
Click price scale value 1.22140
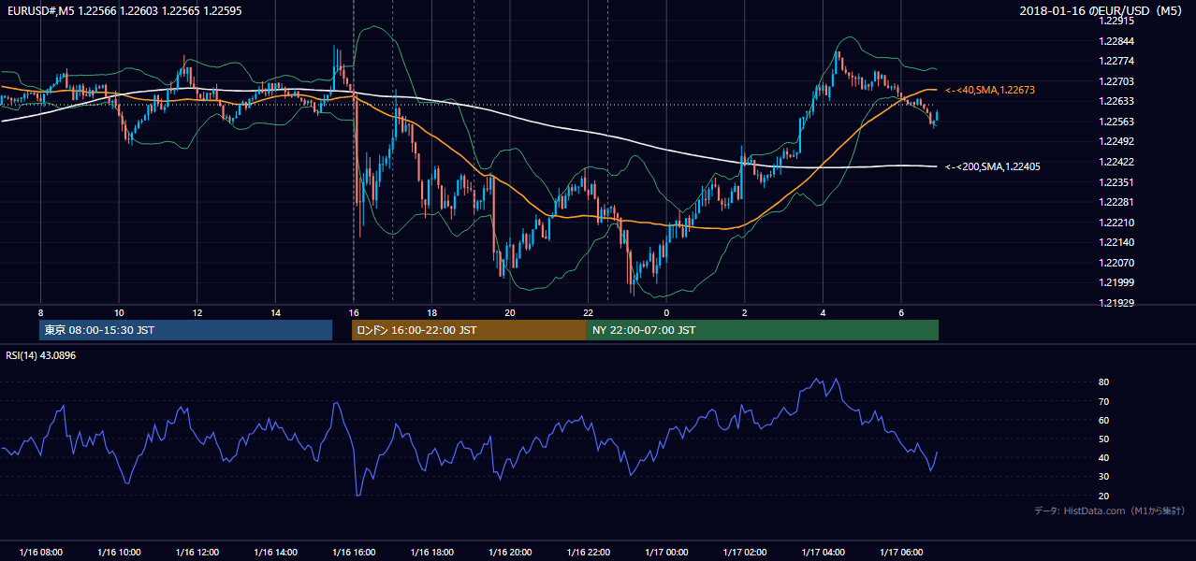click(1118, 242)
